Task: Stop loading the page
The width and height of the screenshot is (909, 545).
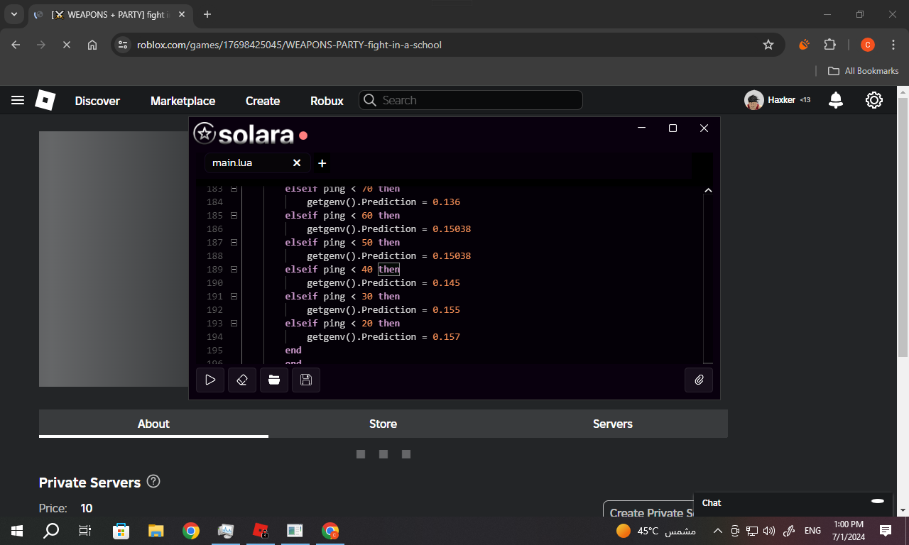Action: click(66, 45)
